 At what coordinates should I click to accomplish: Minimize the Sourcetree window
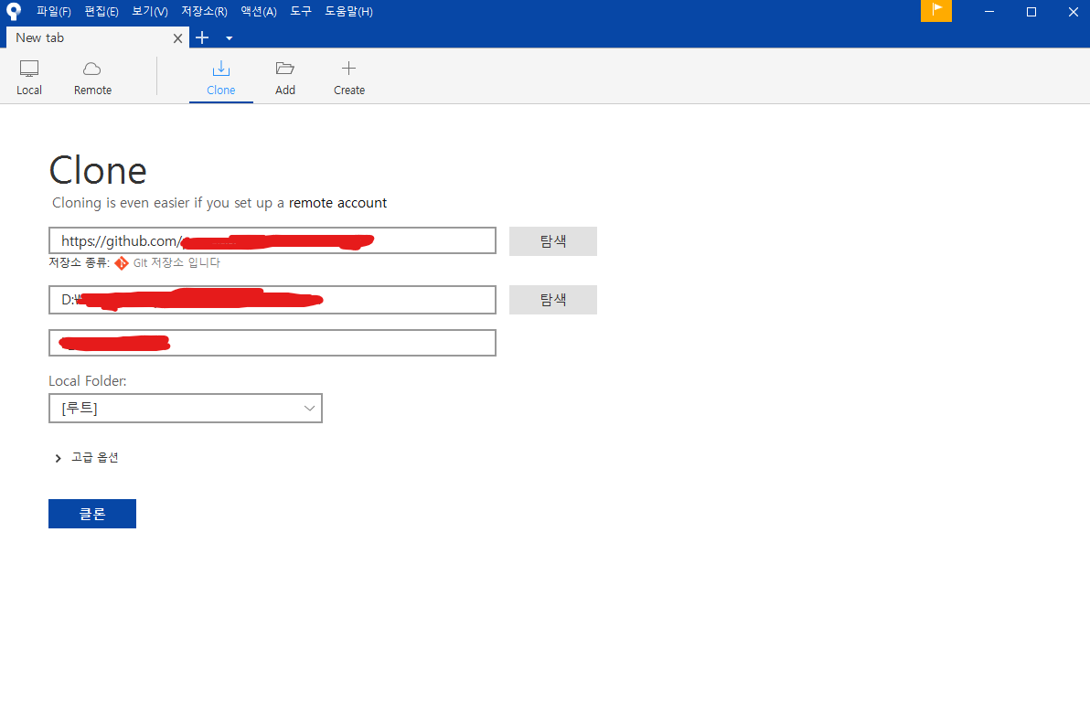pos(989,11)
